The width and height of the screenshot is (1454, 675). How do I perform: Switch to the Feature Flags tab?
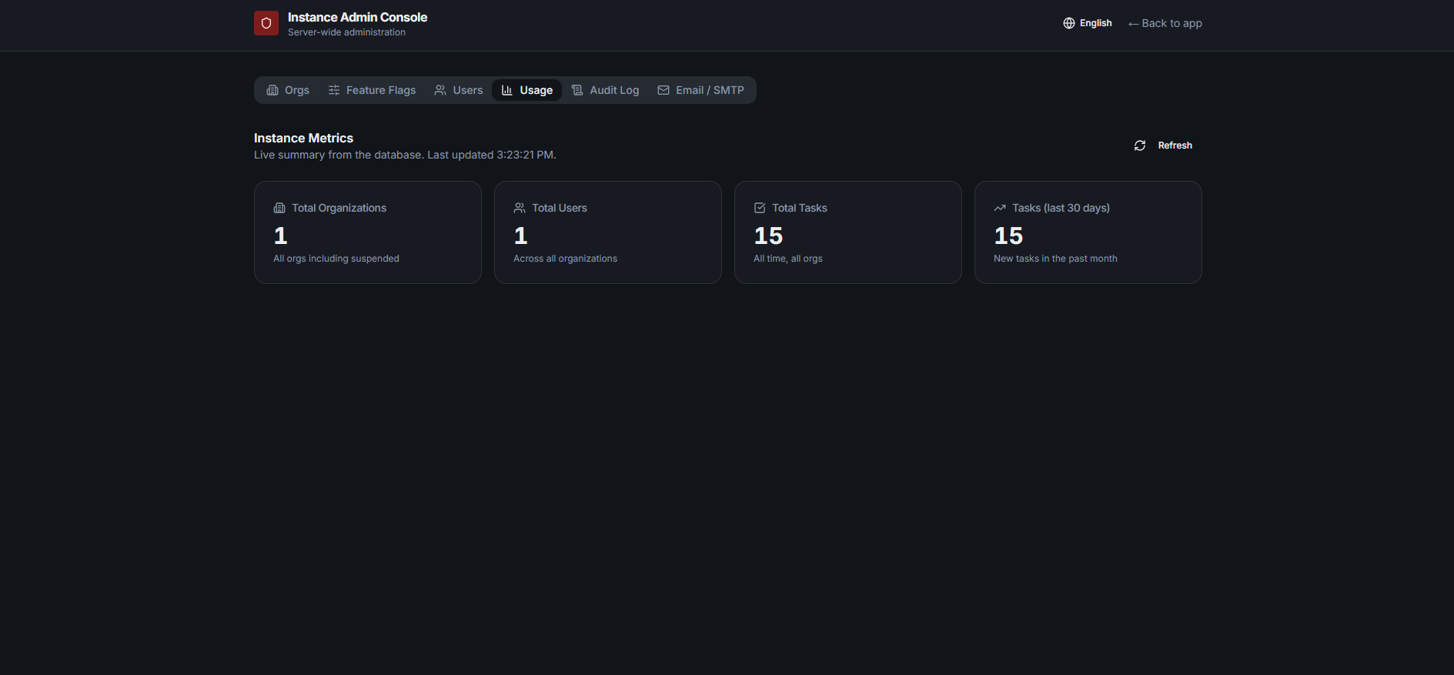[372, 90]
